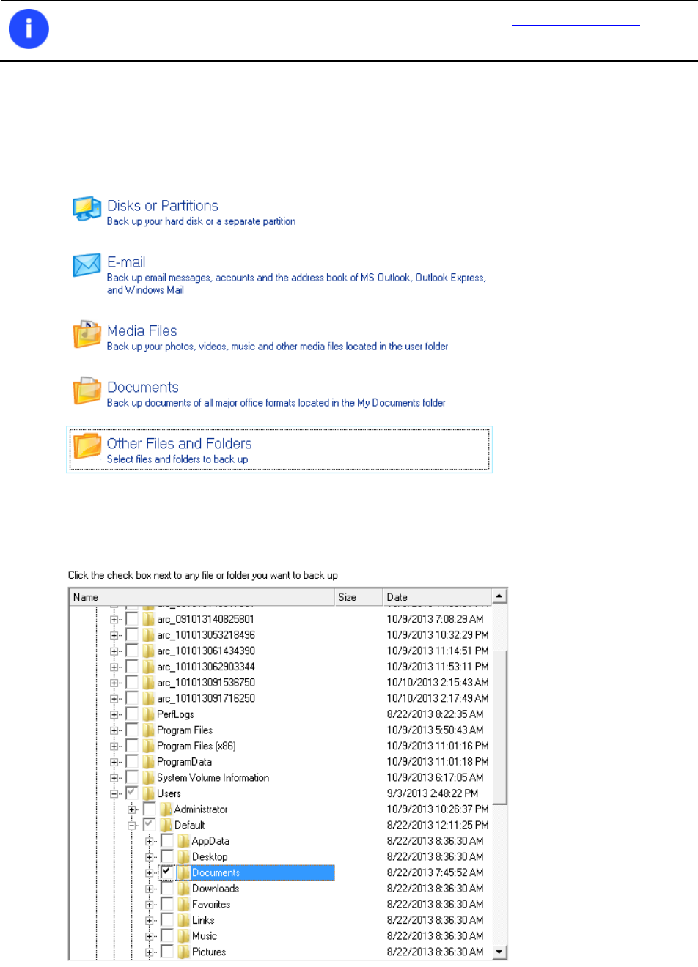Select the arc_101013062903344 folder row

tap(206, 667)
